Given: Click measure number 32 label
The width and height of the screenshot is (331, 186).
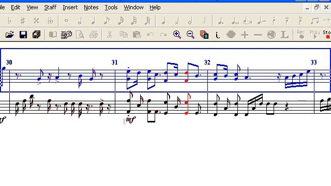Looking at the screenshot, I should click(x=207, y=63).
